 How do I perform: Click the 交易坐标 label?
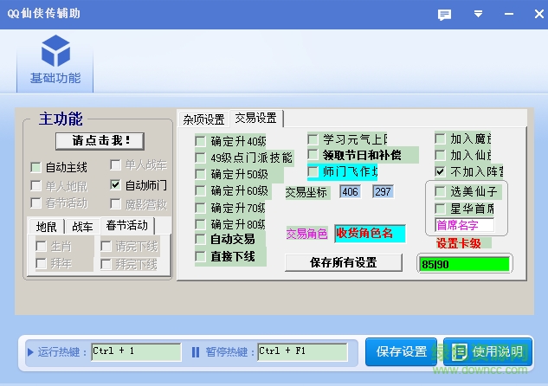[306, 192]
